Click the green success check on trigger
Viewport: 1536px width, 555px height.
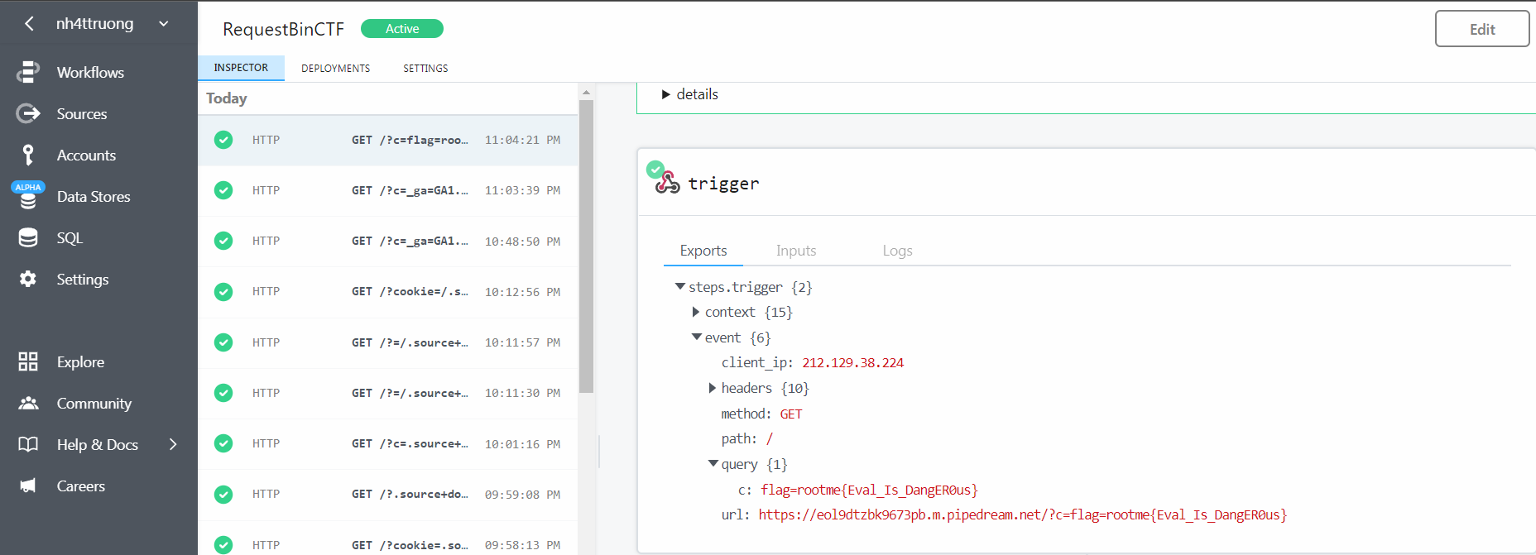(655, 170)
